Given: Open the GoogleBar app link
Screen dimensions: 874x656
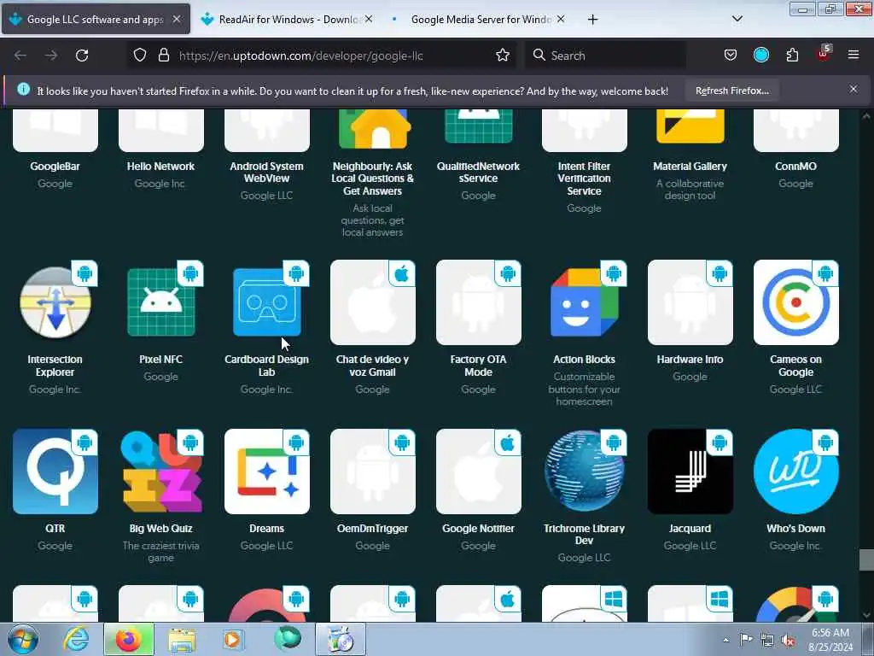Looking at the screenshot, I should tap(55, 167).
